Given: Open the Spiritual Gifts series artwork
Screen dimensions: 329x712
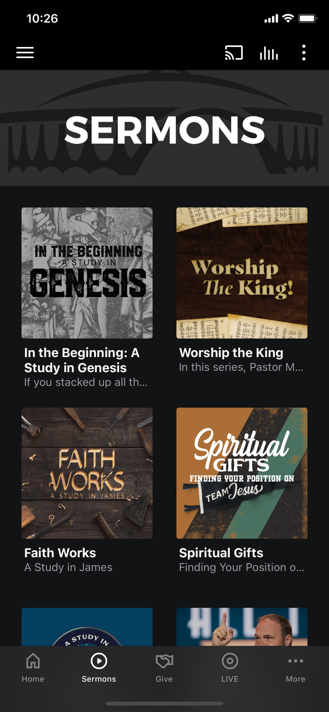Looking at the screenshot, I should pos(242,473).
